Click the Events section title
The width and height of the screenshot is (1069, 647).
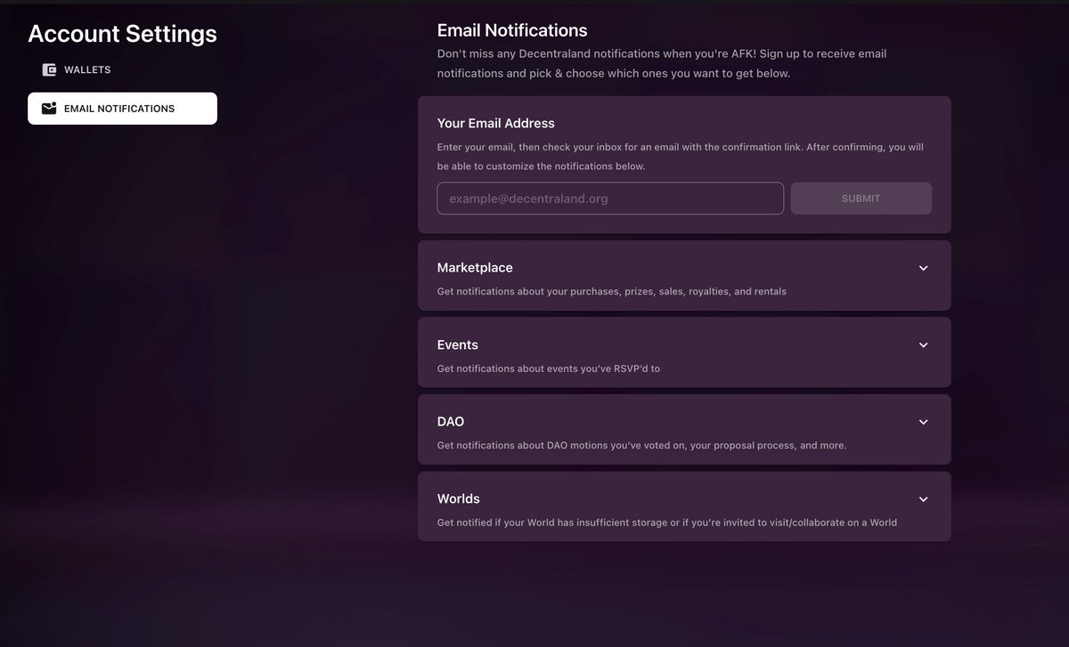[x=458, y=345]
